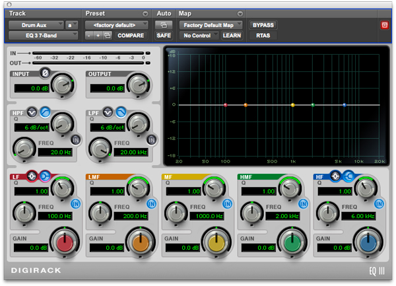Select the HPF notch filter type icon
The height and width of the screenshot is (286, 396).
pyautogui.click(x=32, y=112)
